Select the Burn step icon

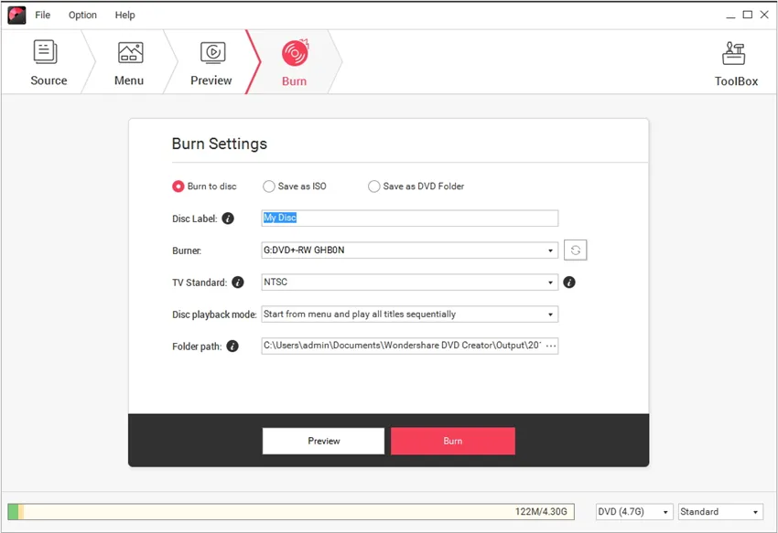pyautogui.click(x=294, y=61)
